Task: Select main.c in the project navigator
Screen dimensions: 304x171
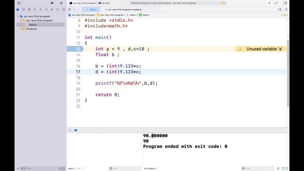Action: 40,25
